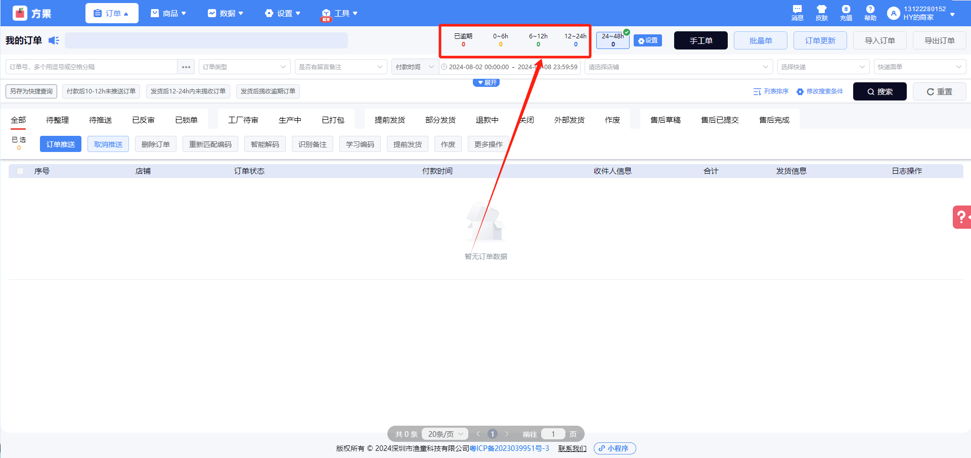The image size is (971, 458).
Task: Select all orders with header checkbox
Action: click(20, 171)
